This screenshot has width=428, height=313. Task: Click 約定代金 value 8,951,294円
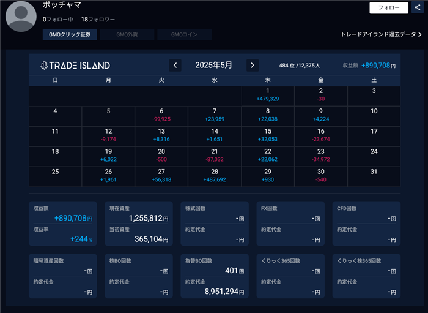[224, 292]
